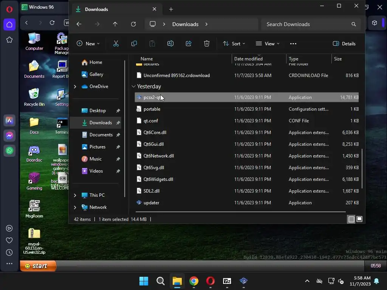Open Opera sidebar heart pinboards icon
This screenshot has height=290, width=387.
click(x=9, y=240)
